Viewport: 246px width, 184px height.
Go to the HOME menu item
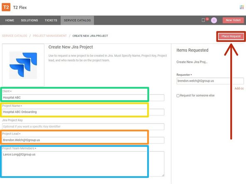(10, 20)
